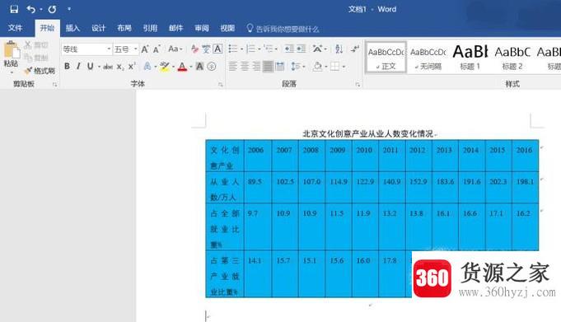Apply the 无间隔 No Spacing style

click(x=428, y=58)
